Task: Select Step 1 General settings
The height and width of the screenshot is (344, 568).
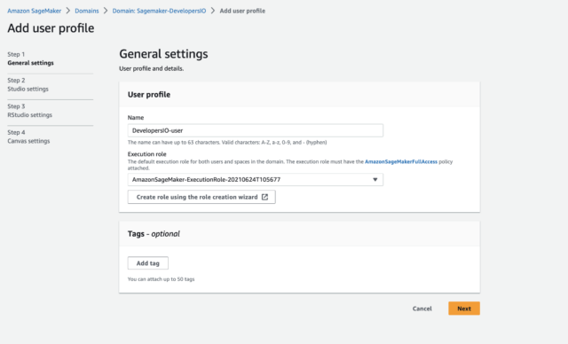Action: [30, 59]
